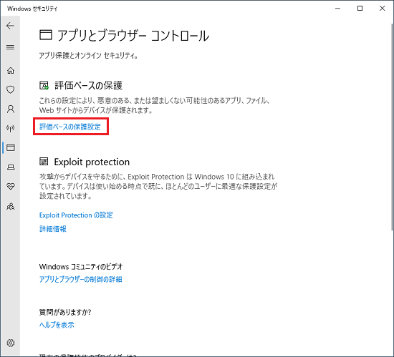Click the アプリとブラウザー コントロール page title
Viewport: 394px width, 357px height.
(133, 35)
